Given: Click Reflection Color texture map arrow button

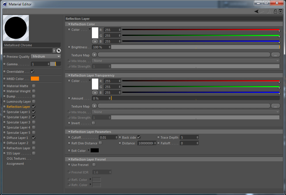Looking at the screenshot, I should 94,55.
